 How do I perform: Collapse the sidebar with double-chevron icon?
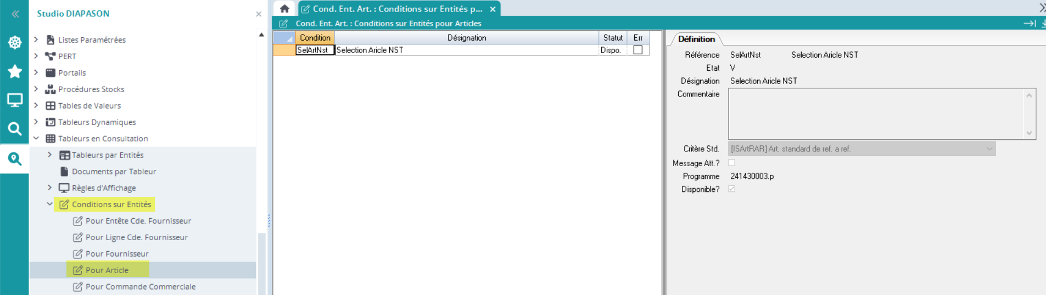(15, 14)
